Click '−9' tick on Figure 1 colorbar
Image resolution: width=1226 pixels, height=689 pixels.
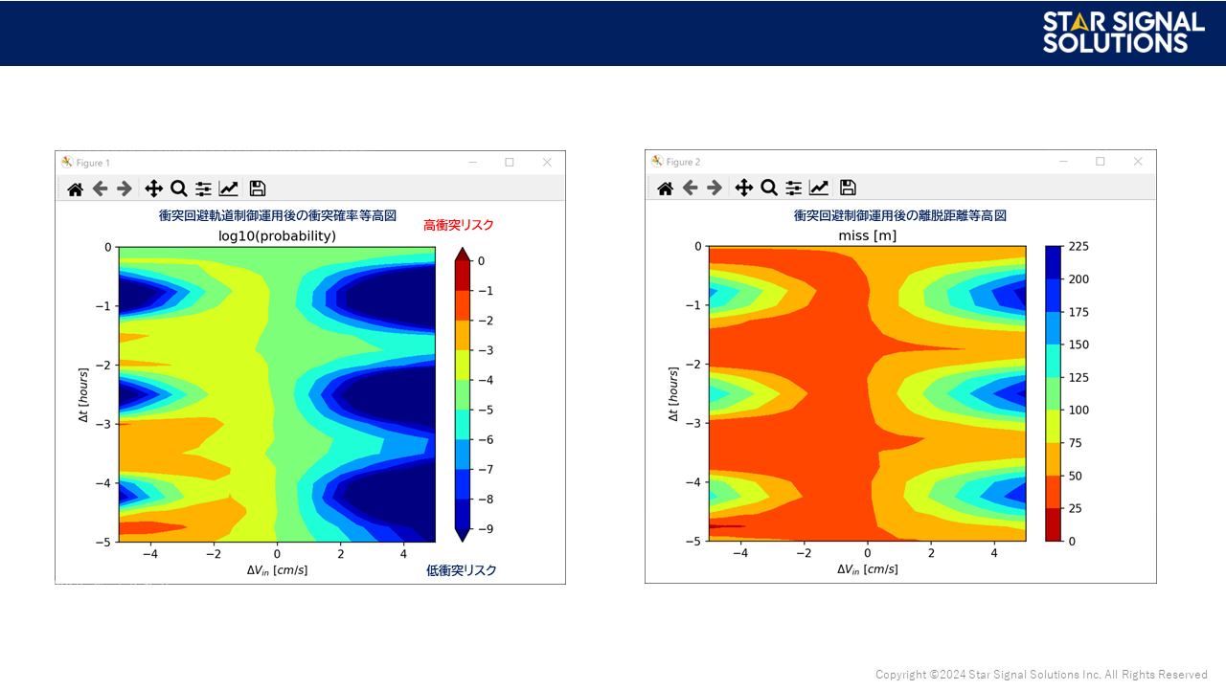486,529
